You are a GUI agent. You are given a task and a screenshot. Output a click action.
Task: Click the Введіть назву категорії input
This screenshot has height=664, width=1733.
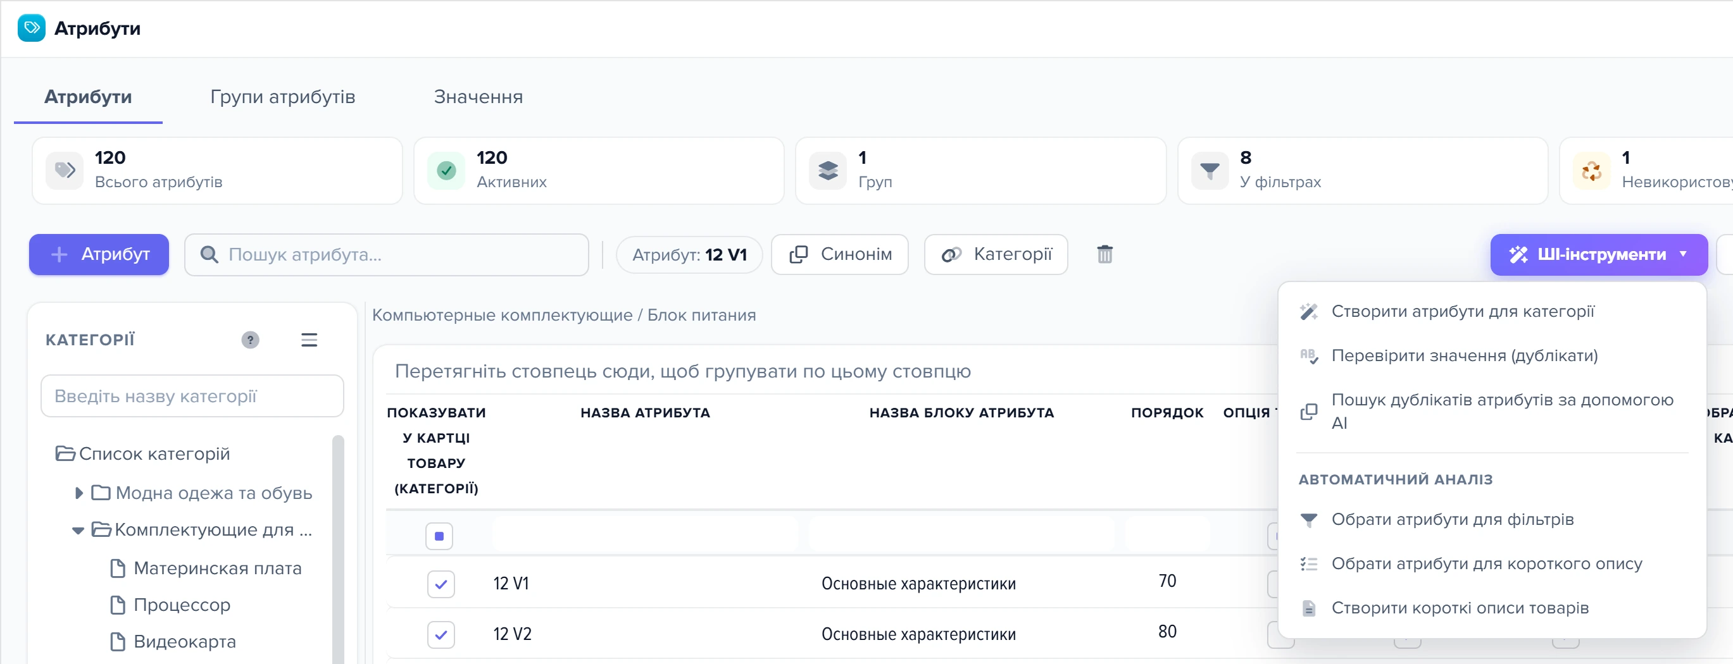(192, 396)
